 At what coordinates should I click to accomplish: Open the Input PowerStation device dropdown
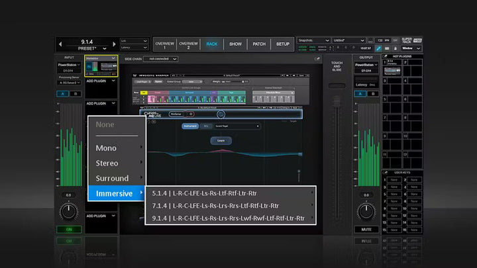click(69, 65)
